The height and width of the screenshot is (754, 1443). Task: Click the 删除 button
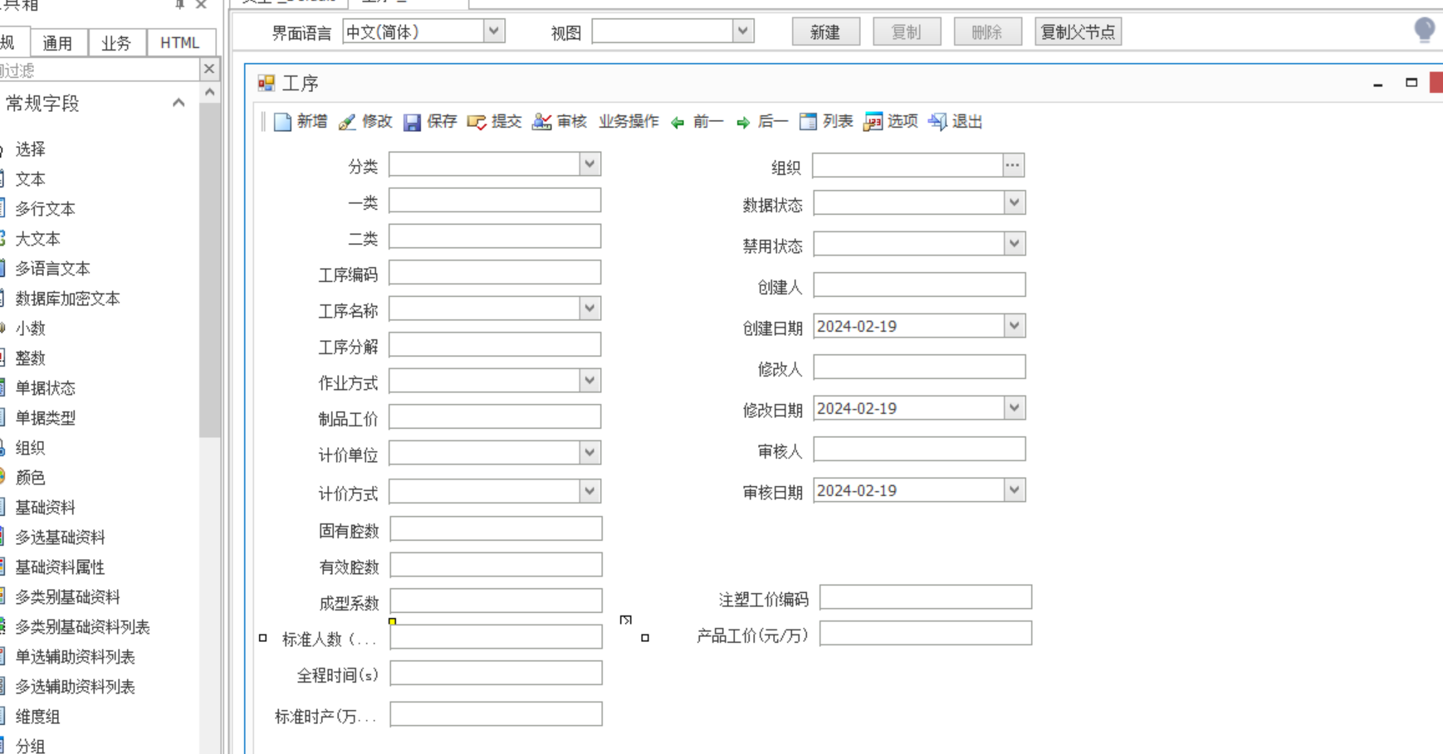986,32
